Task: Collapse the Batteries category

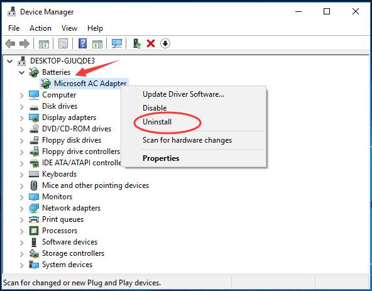Action: click(22, 72)
